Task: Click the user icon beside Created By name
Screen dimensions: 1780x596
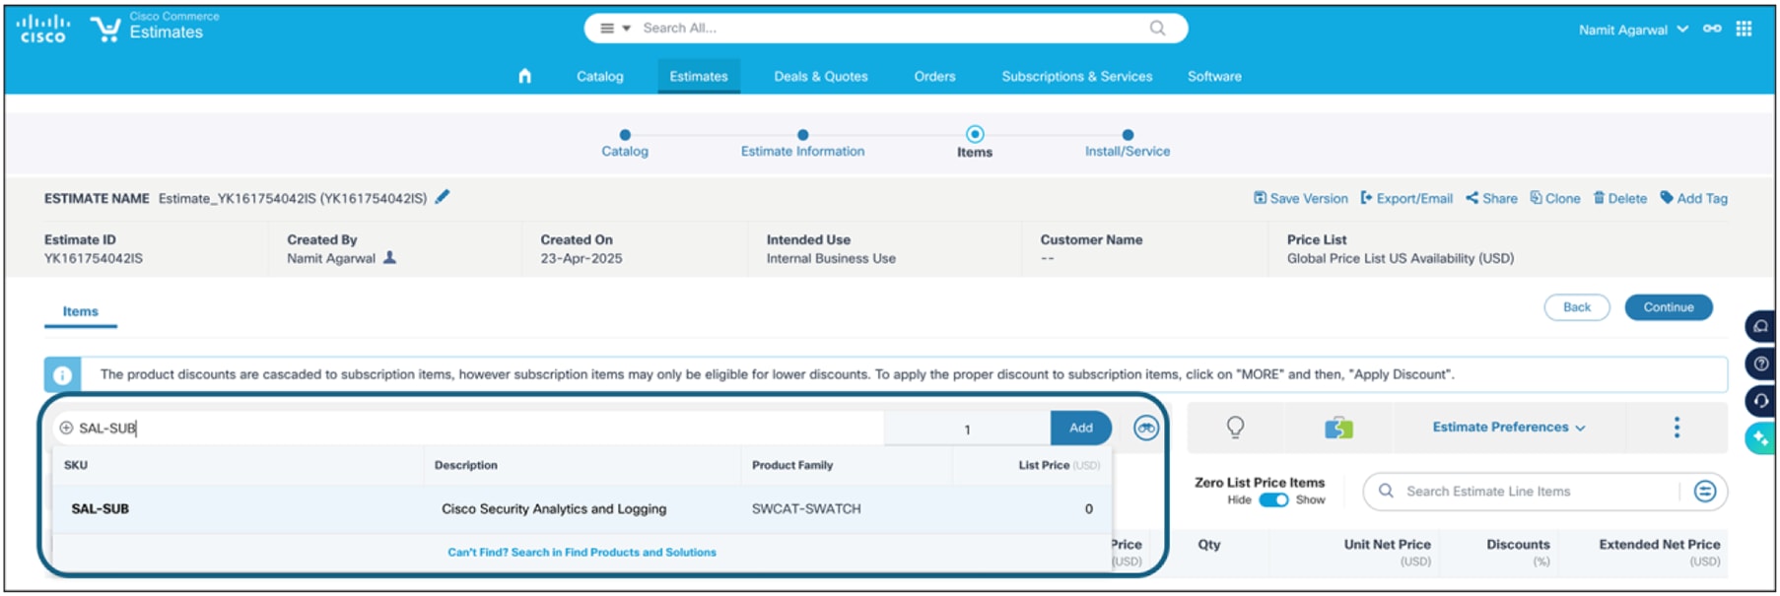Action: click(x=389, y=257)
